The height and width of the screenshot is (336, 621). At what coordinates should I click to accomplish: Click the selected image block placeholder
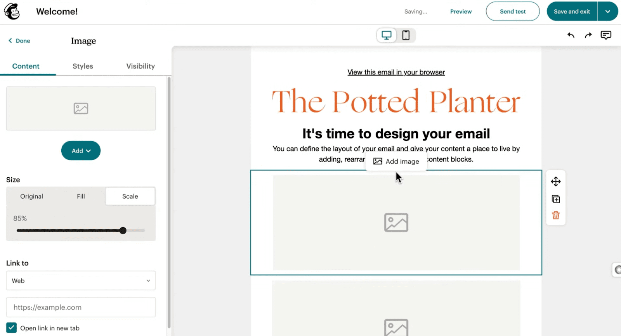(x=396, y=223)
